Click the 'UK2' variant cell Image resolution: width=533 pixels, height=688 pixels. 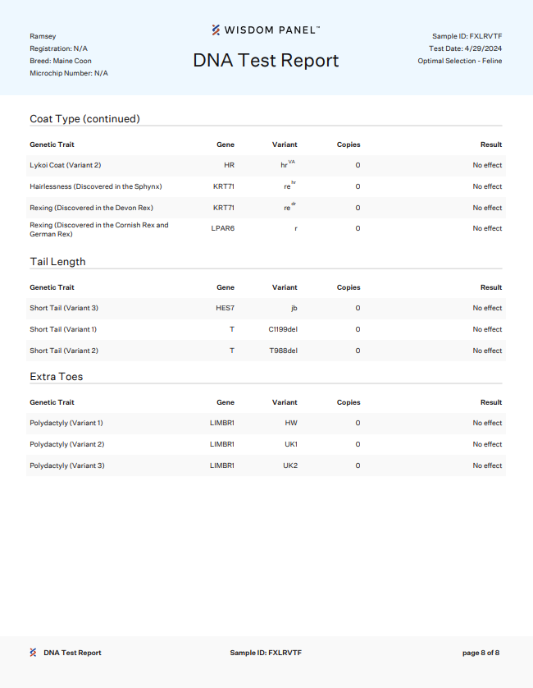tap(290, 466)
